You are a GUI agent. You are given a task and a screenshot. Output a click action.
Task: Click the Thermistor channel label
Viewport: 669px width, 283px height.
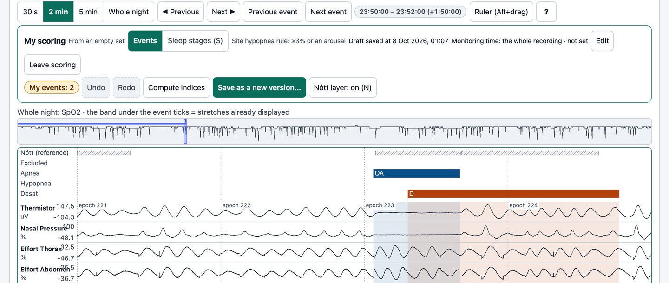tap(38, 208)
